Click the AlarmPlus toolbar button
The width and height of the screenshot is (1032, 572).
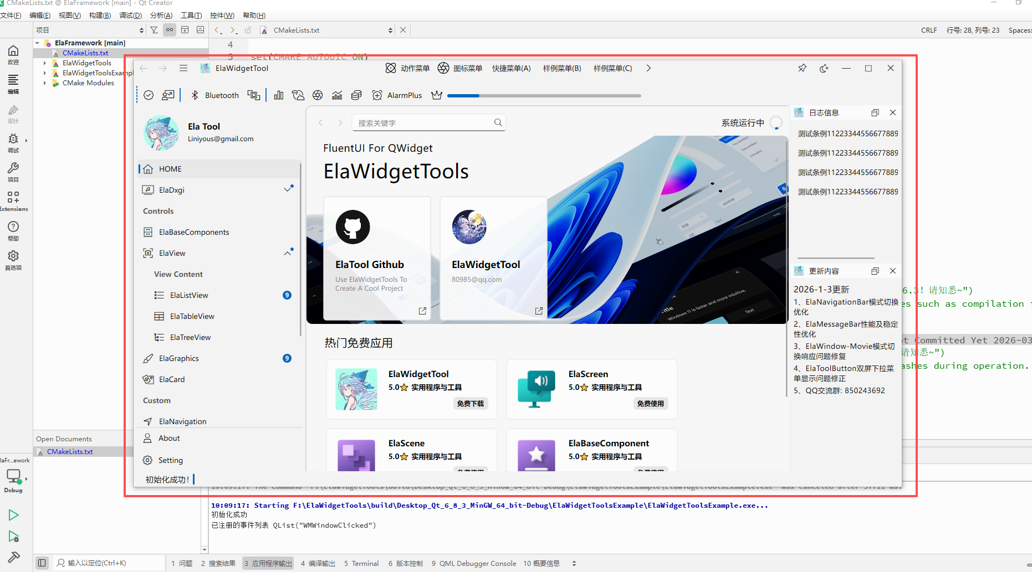click(397, 95)
